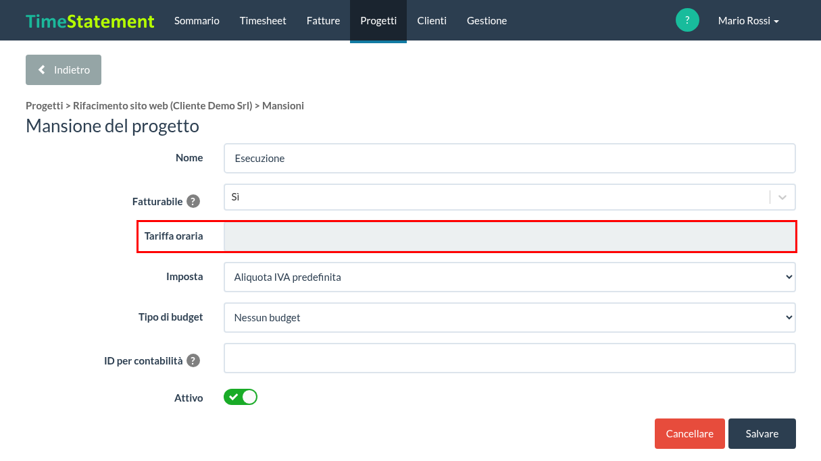The image size is (821, 461).
Task: Open the Clienti section
Action: pyautogui.click(x=432, y=21)
